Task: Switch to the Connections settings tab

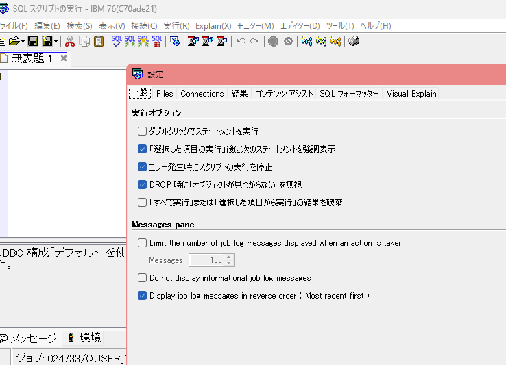Action: tap(202, 94)
